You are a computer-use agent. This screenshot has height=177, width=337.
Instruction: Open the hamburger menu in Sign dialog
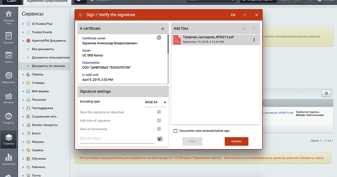(81, 15)
